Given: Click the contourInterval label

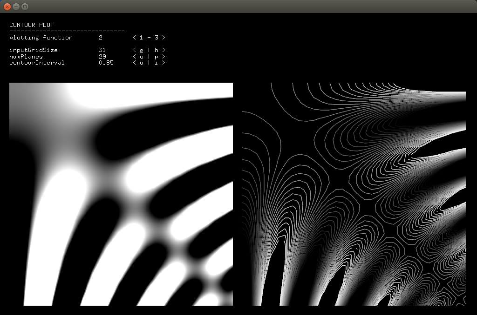Looking at the screenshot, I should [x=37, y=63].
